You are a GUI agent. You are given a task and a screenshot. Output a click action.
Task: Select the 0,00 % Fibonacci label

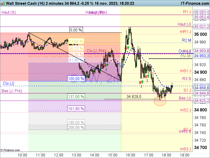coord(76,30)
